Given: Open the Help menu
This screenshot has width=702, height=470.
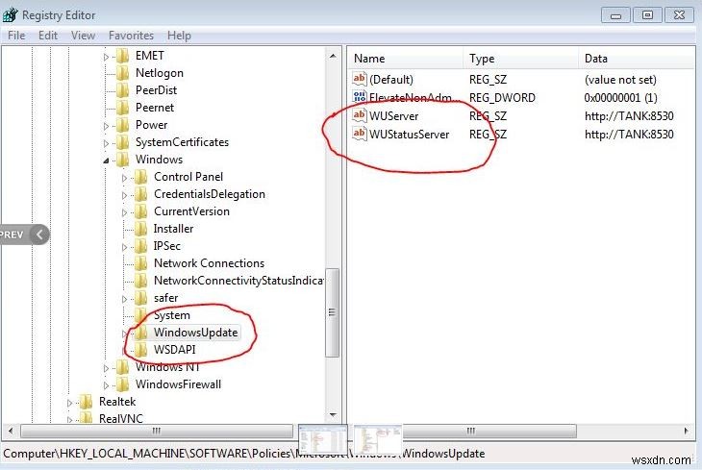Looking at the screenshot, I should 179,36.
